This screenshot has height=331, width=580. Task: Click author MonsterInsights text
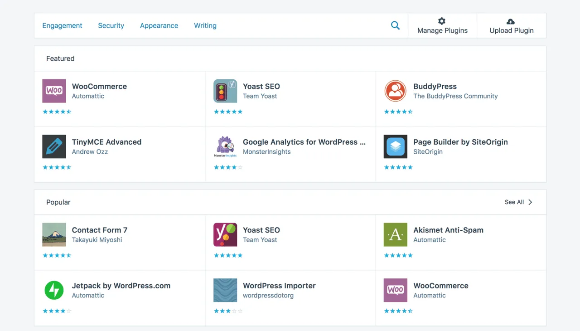click(266, 152)
